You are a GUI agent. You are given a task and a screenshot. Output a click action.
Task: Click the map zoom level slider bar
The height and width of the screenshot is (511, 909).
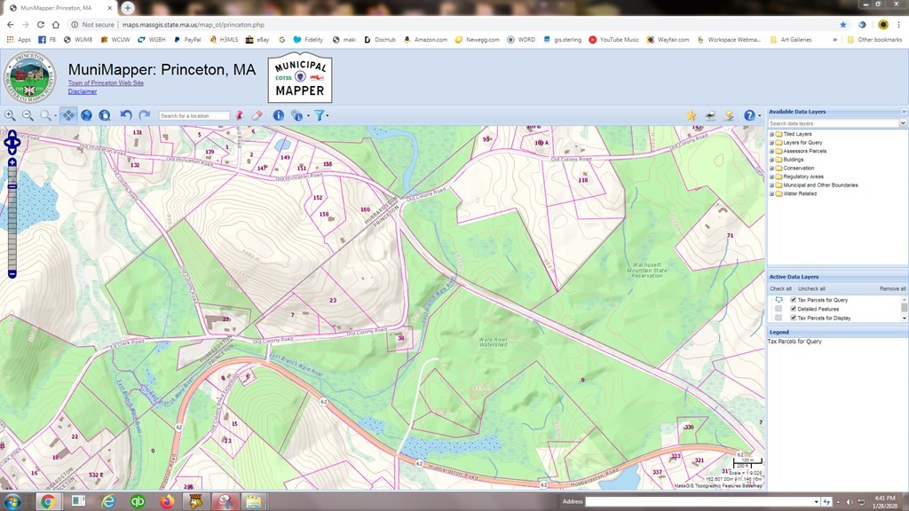pos(12,218)
